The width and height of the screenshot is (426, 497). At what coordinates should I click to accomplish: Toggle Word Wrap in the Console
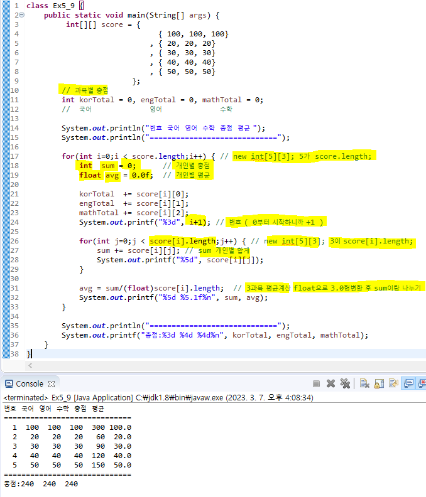pyautogui.click(x=393, y=384)
